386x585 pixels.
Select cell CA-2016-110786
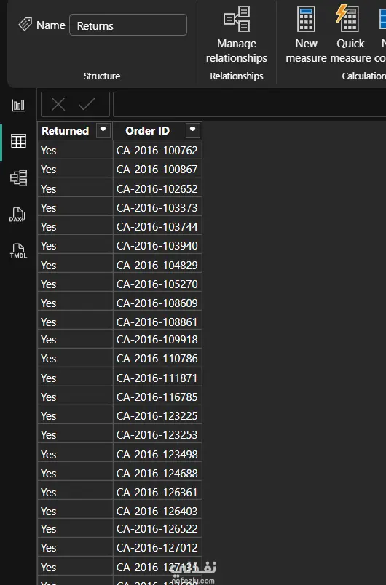157,358
